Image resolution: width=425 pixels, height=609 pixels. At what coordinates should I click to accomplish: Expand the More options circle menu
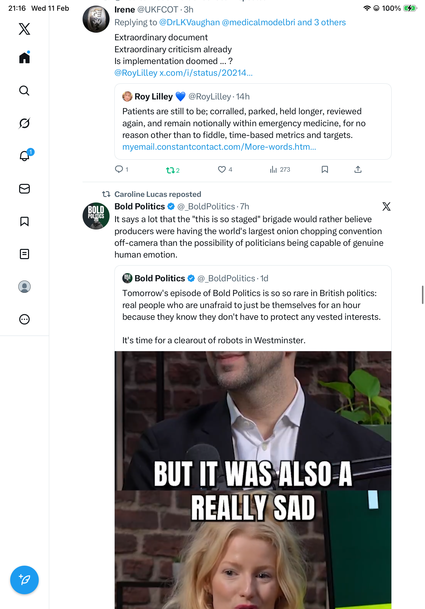pyautogui.click(x=24, y=319)
